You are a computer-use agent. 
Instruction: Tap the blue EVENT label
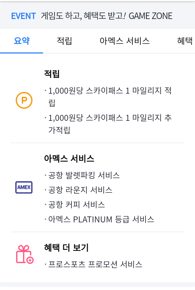(24, 16)
